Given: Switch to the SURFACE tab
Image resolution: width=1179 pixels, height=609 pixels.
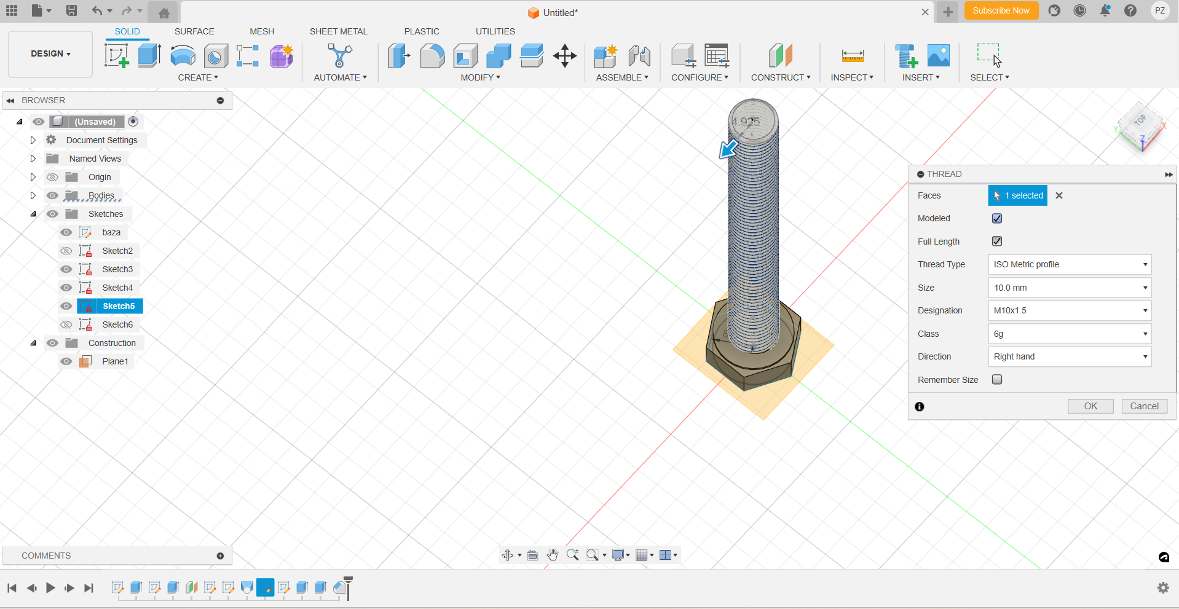Looking at the screenshot, I should 194,31.
